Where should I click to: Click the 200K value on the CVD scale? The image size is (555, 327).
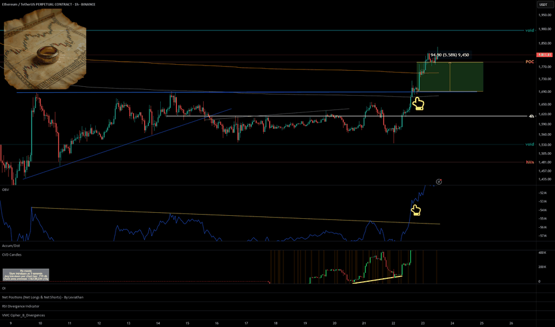click(542, 268)
